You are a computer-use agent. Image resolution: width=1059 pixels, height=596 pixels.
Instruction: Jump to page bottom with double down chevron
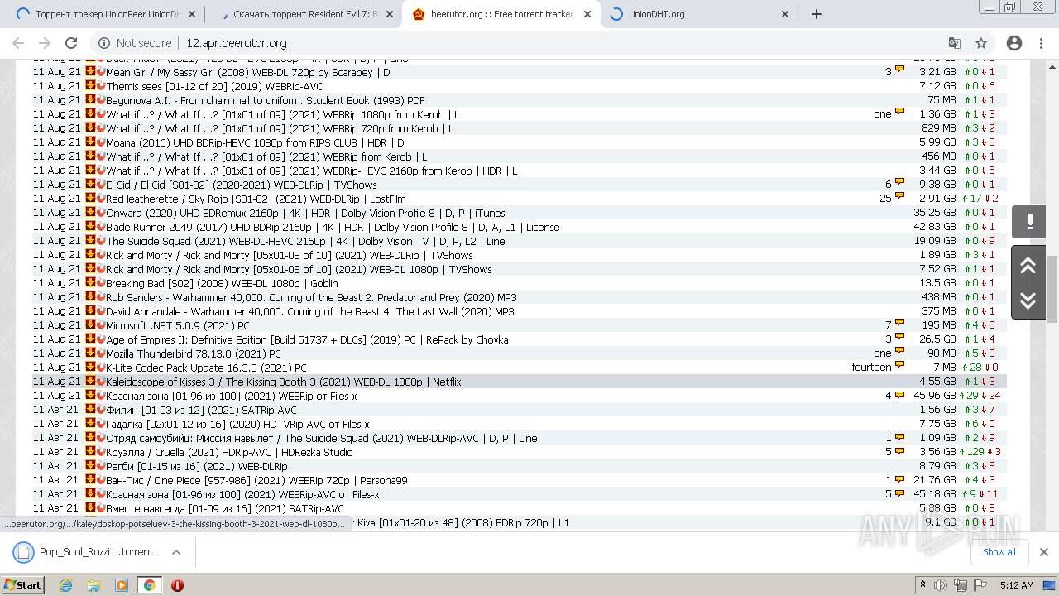pos(1028,300)
